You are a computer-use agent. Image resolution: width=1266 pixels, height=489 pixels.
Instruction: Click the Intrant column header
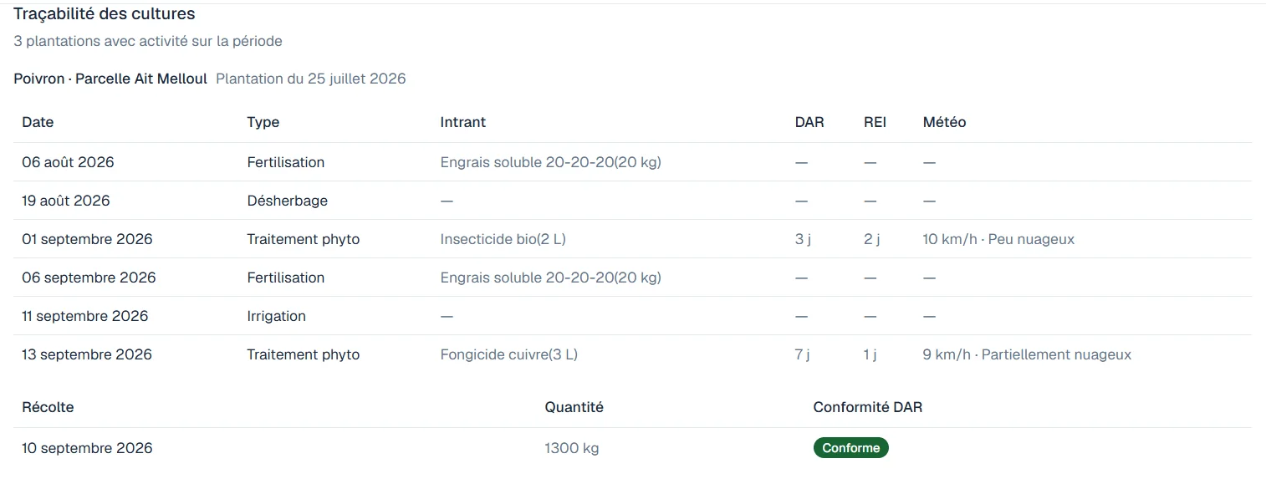[463, 122]
